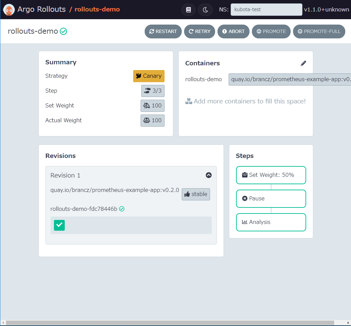Click the rollout healthy status checkmark

pos(63,31)
